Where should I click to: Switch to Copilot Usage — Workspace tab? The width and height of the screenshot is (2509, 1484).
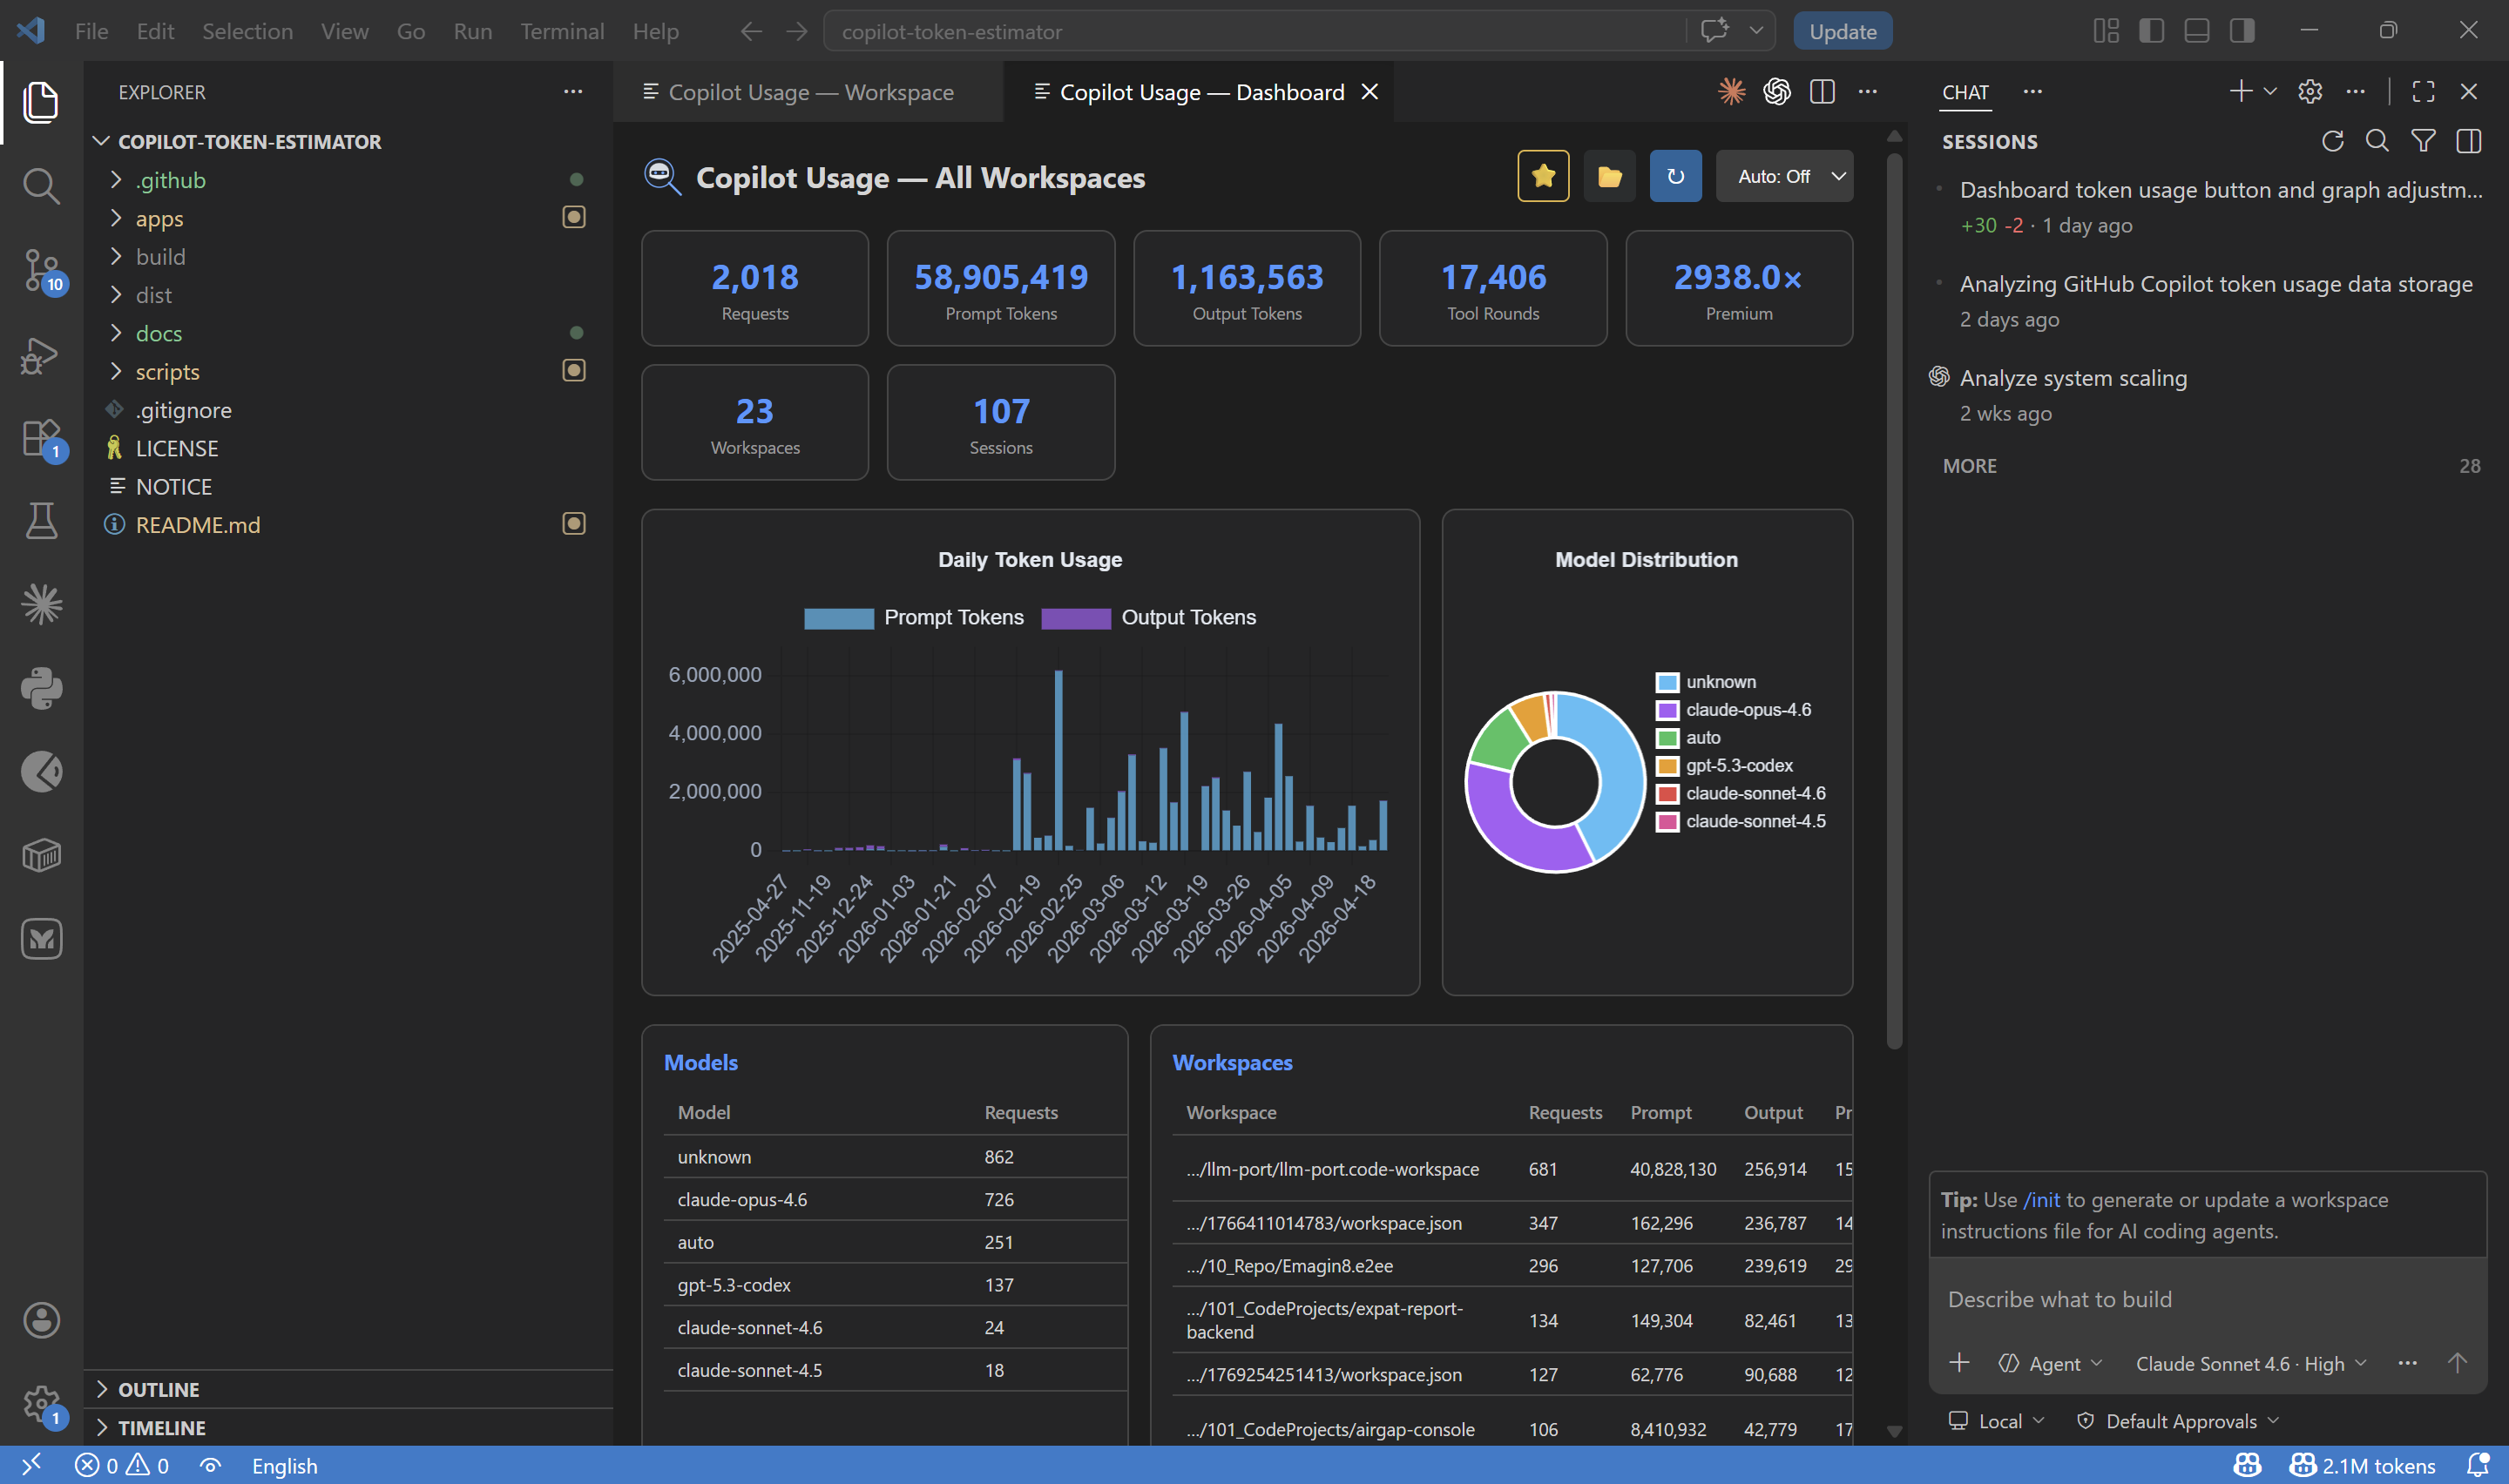(808, 92)
